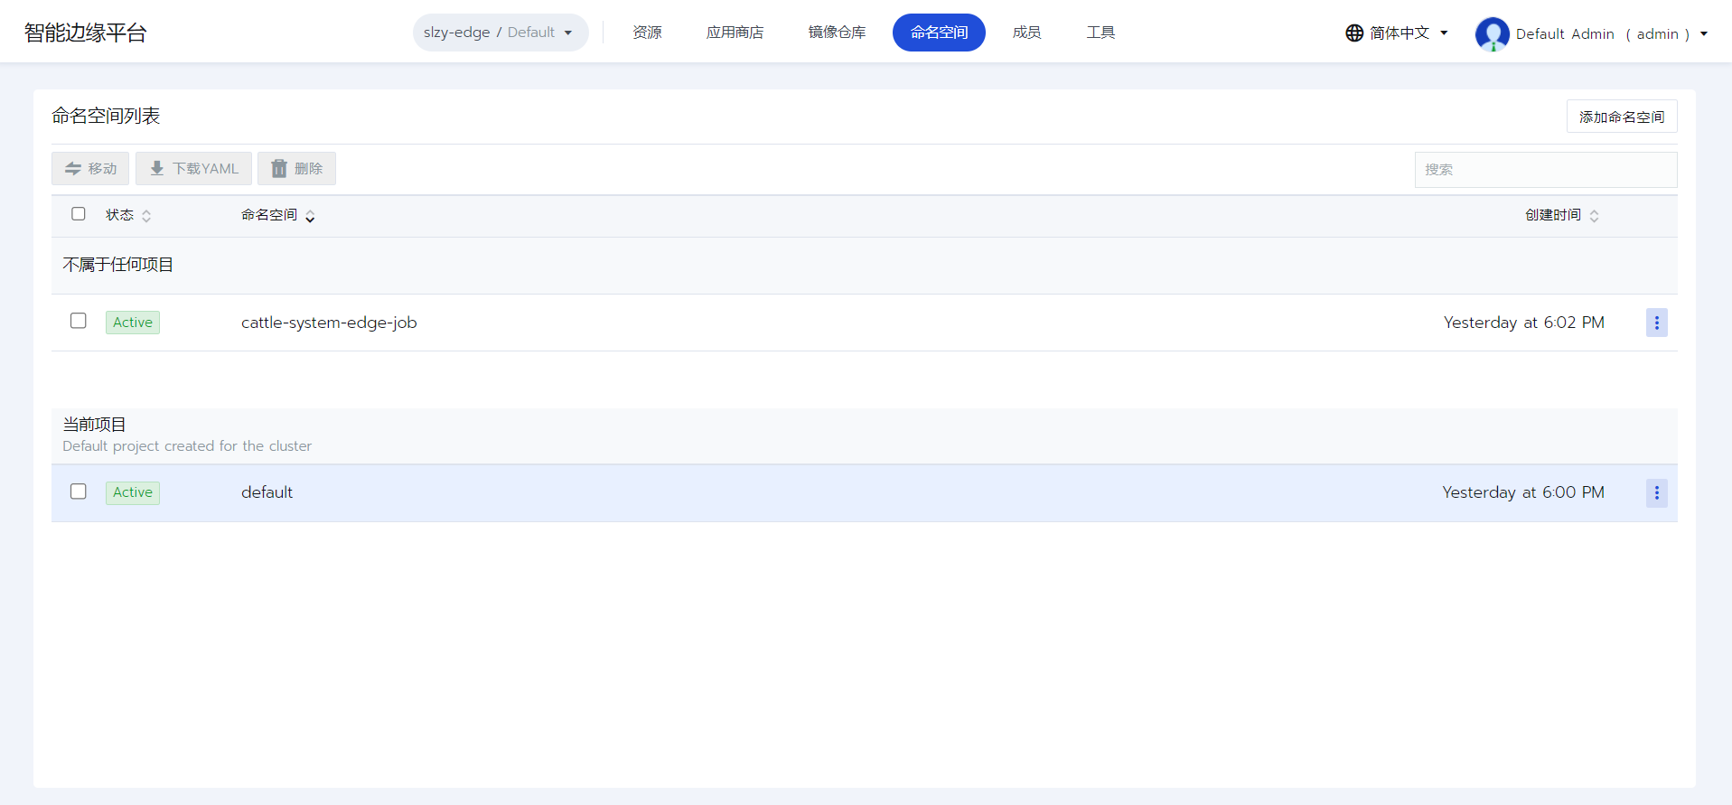The width and height of the screenshot is (1732, 805).
Task: Focus the 搜索 search input field
Action: (1545, 170)
